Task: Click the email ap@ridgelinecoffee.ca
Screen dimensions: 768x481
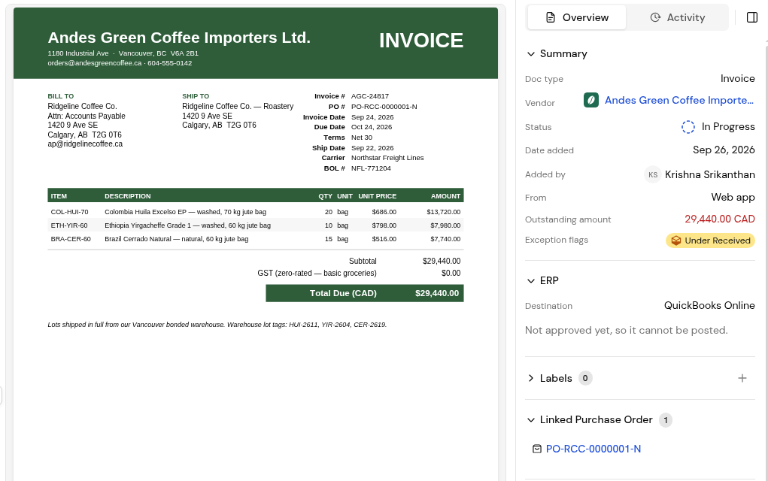Action: tap(85, 144)
